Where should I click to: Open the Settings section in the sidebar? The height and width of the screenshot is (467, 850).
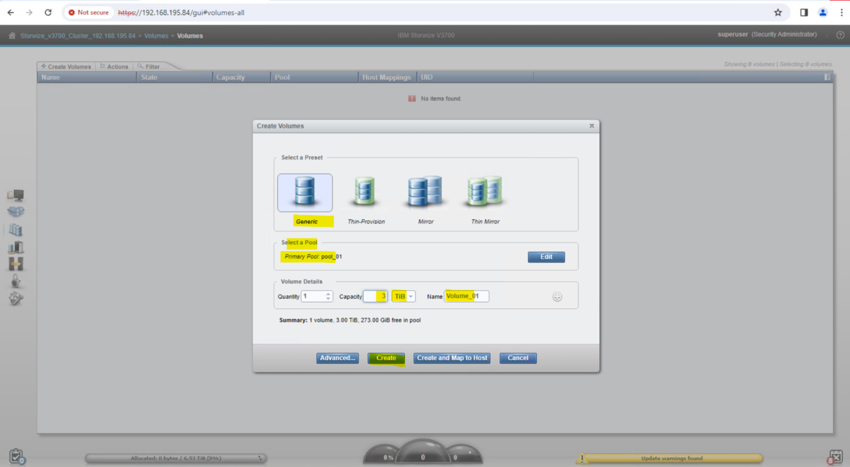pos(15,298)
